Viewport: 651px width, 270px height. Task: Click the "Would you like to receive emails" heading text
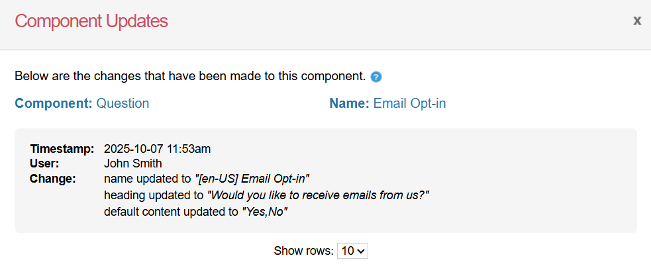319,195
